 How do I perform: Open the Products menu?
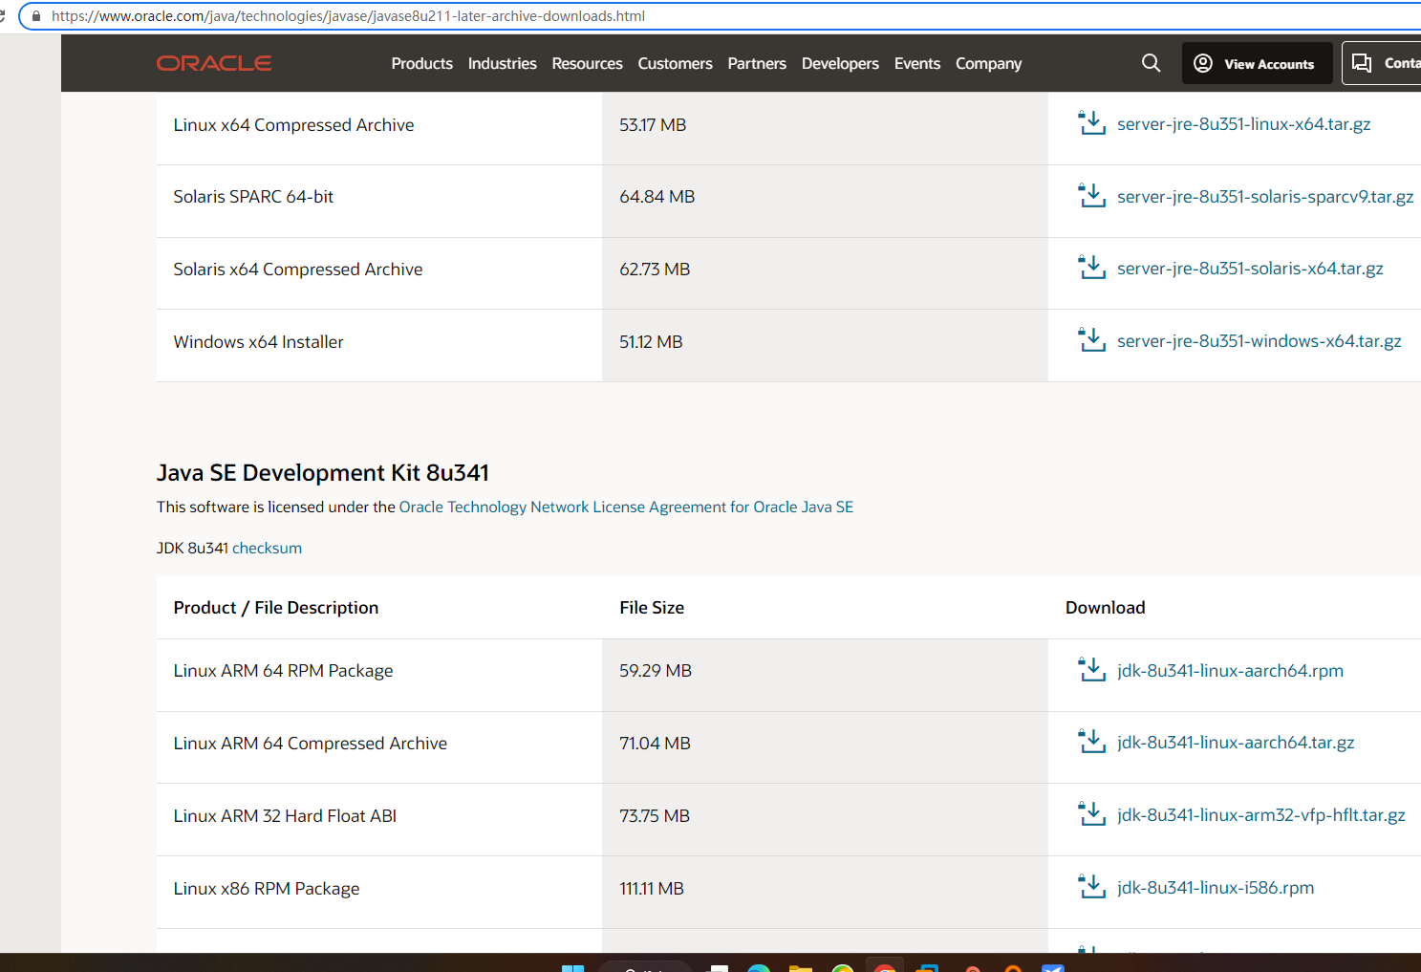421,63
